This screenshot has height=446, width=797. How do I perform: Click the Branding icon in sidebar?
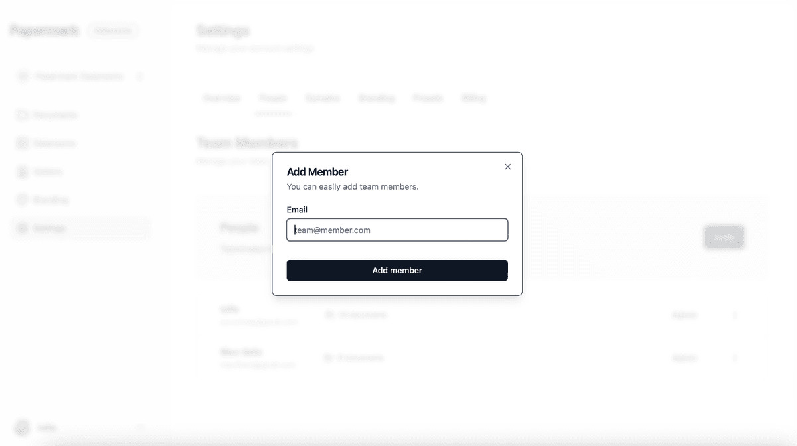coord(22,200)
